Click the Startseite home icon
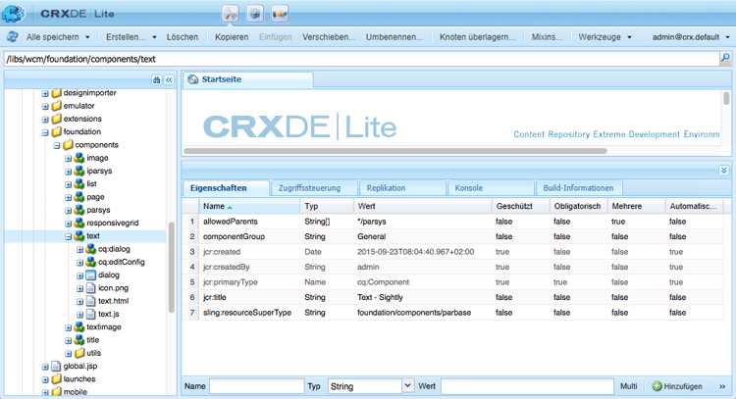 pyautogui.click(x=193, y=79)
